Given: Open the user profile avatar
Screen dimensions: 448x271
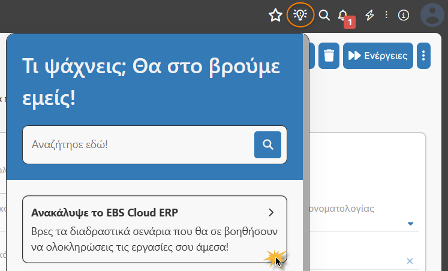Looking at the screenshot, I should (x=432, y=15).
